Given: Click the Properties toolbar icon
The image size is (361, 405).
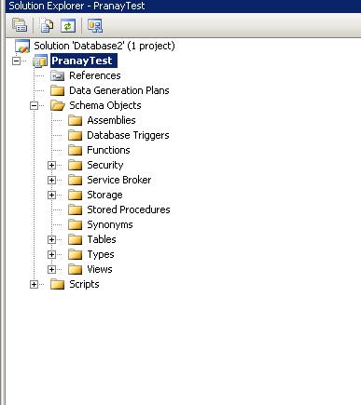Looking at the screenshot, I should tap(20, 25).
